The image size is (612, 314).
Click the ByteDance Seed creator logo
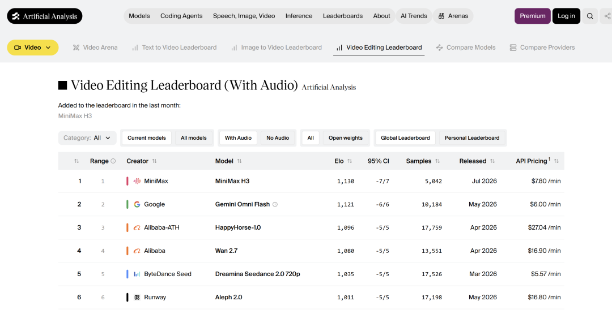[137, 274]
